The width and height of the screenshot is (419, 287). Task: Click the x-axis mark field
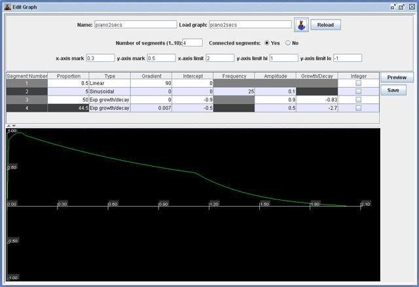tap(100, 58)
